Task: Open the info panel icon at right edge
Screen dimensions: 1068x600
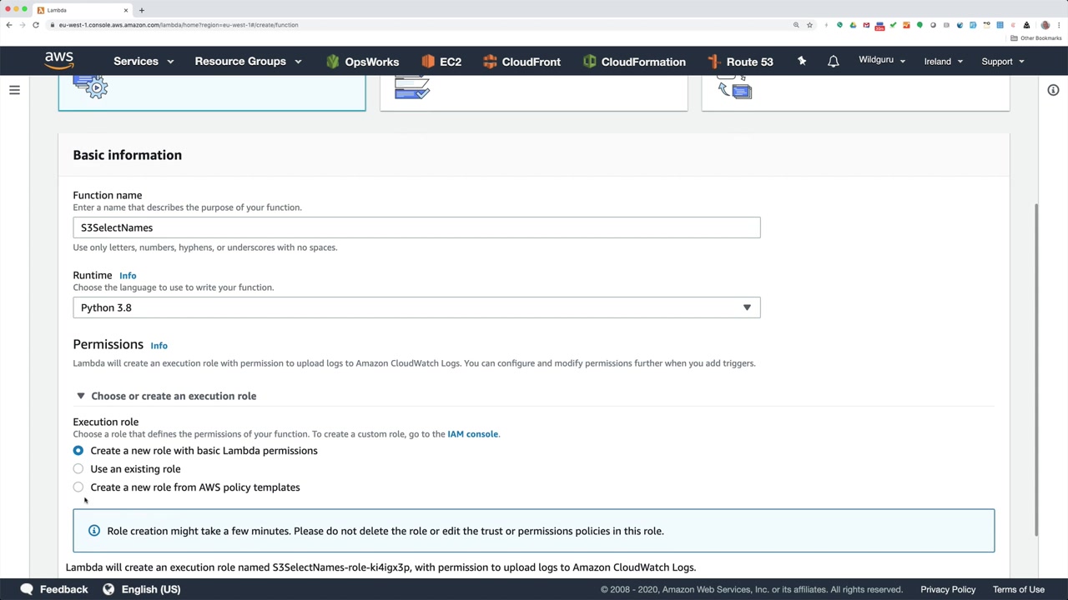Action: [x=1053, y=90]
